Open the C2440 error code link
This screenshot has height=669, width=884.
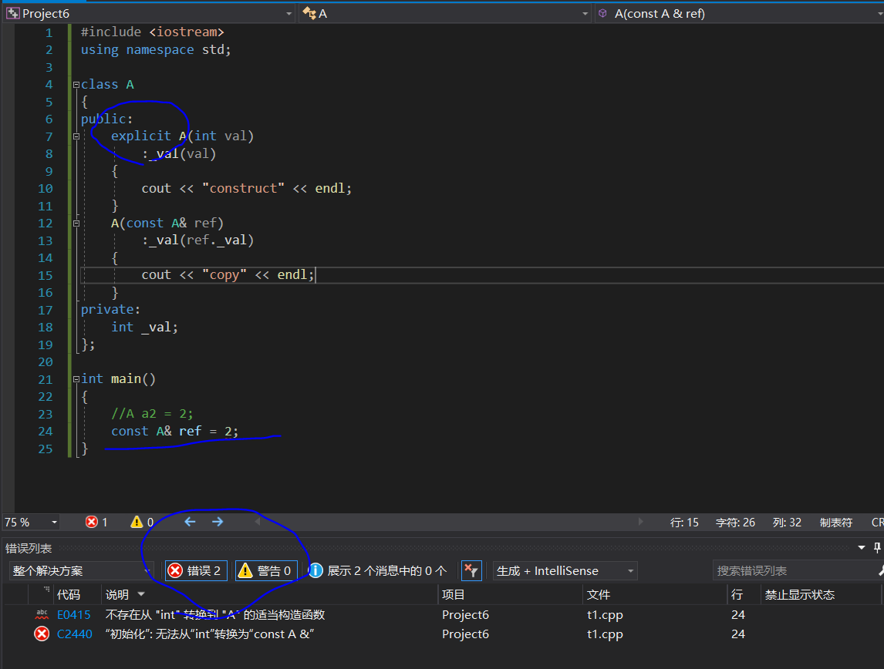click(74, 634)
